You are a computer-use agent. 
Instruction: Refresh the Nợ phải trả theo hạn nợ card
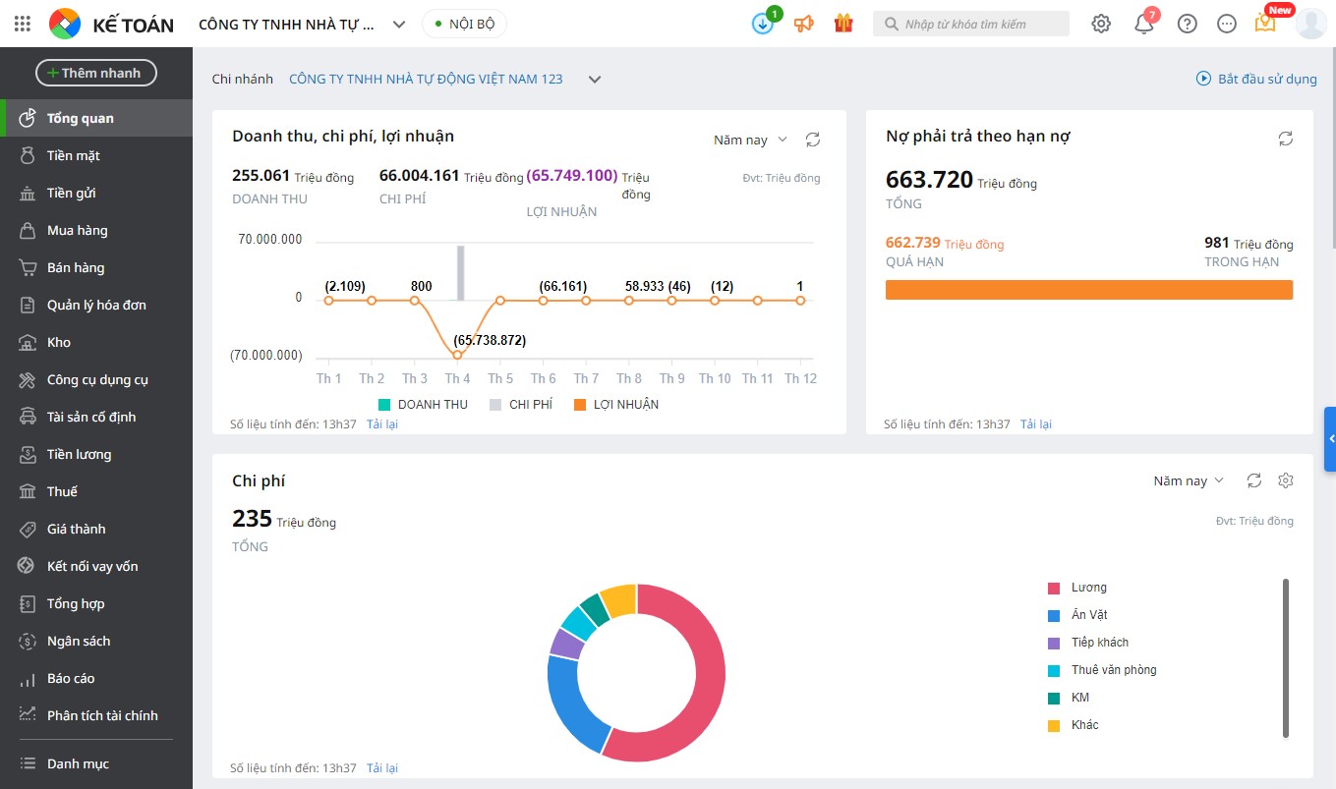point(1286,139)
